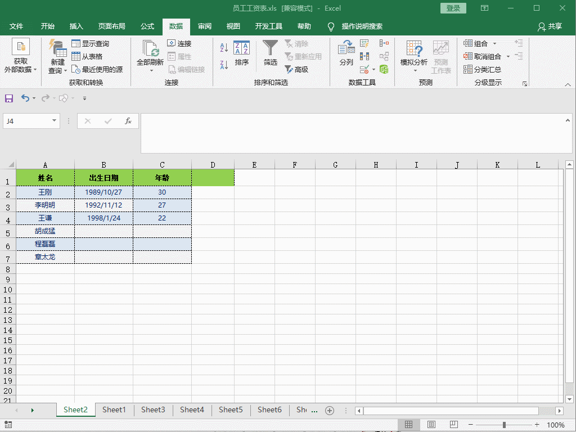Toggle the Filter (筛选) funnel button

[x=271, y=53]
